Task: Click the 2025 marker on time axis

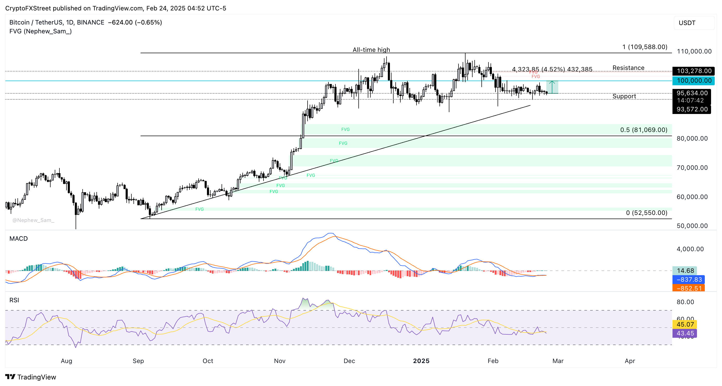Action: tap(421, 361)
